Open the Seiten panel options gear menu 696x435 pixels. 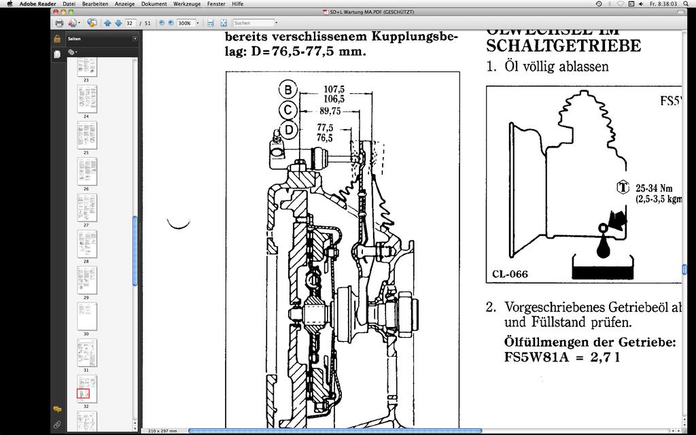[72, 52]
